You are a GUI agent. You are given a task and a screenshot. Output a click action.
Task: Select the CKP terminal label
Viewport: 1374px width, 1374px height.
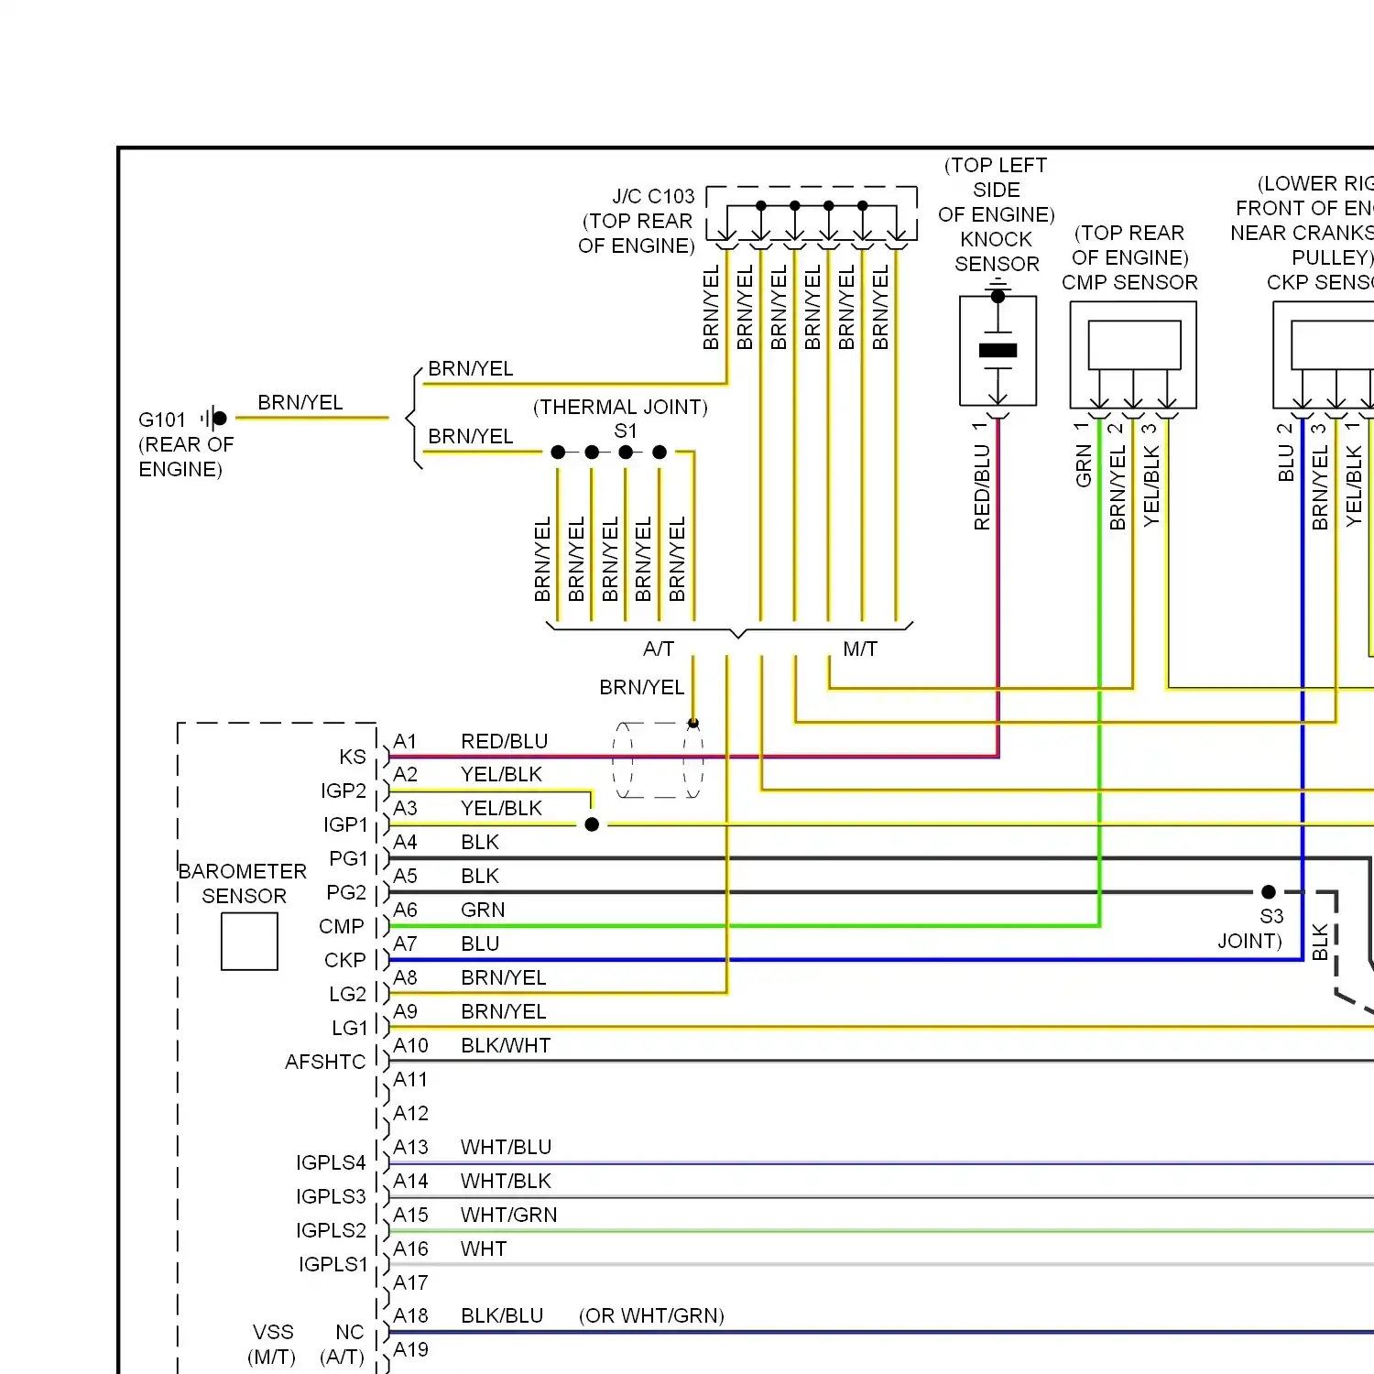tap(345, 960)
